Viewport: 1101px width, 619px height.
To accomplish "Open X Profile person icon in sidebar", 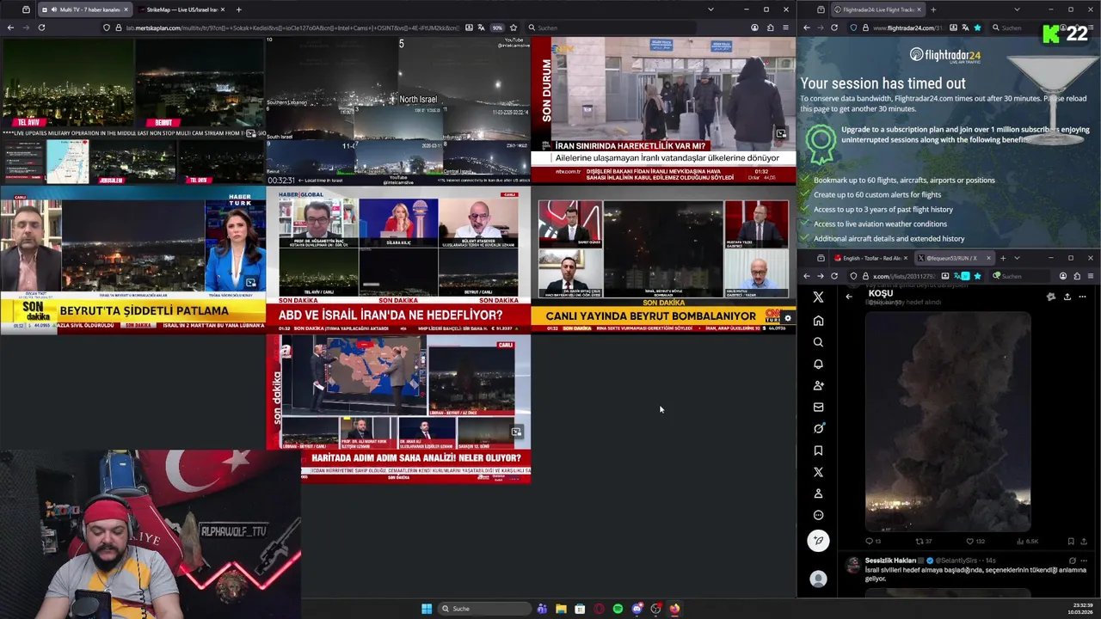I will (x=818, y=493).
